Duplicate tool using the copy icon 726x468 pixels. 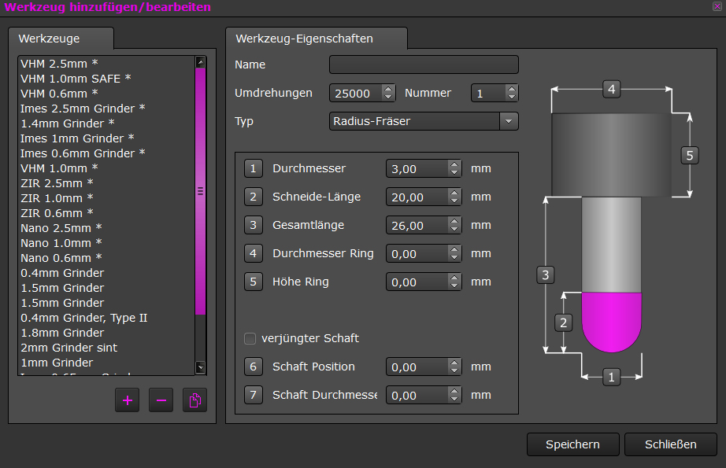pyautogui.click(x=195, y=400)
